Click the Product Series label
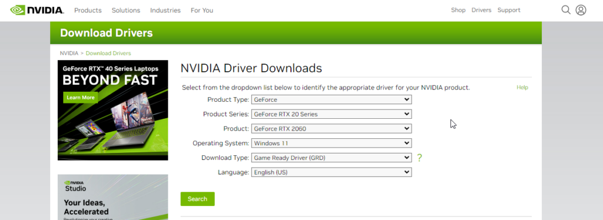603x220 pixels. click(x=226, y=114)
